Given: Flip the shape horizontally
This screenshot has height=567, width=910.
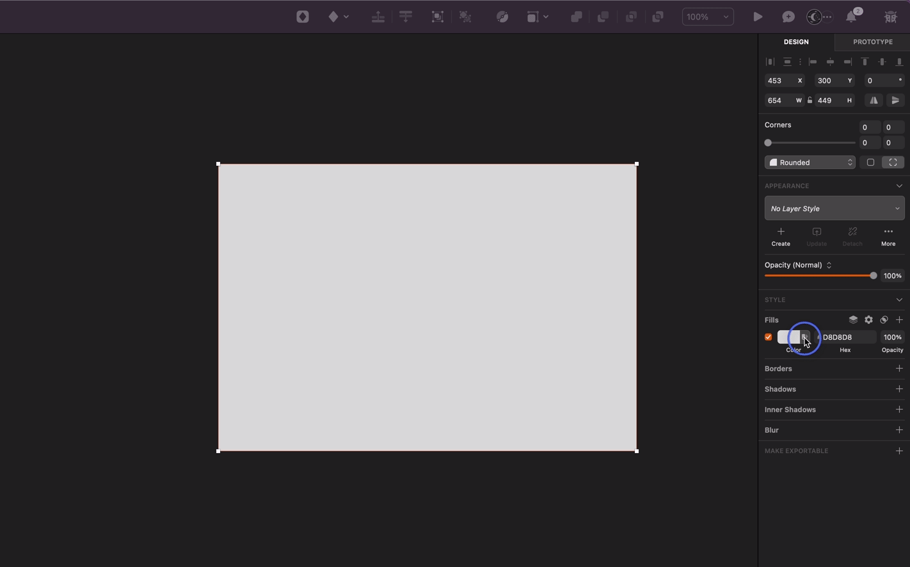Looking at the screenshot, I should 874,100.
